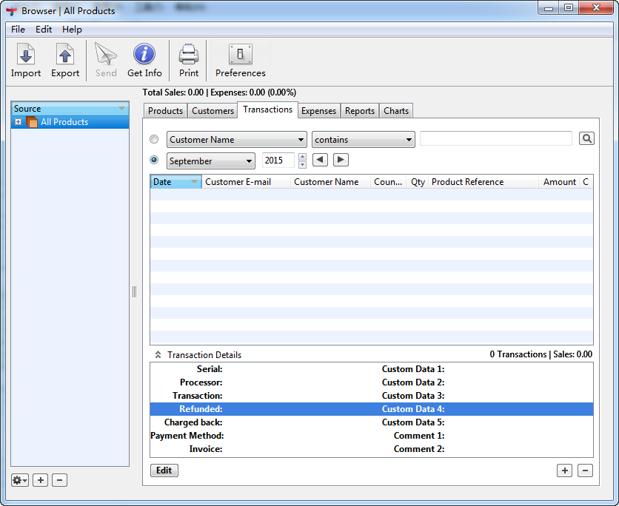Select the month filter radio button
The width and height of the screenshot is (619, 506).
tap(154, 160)
